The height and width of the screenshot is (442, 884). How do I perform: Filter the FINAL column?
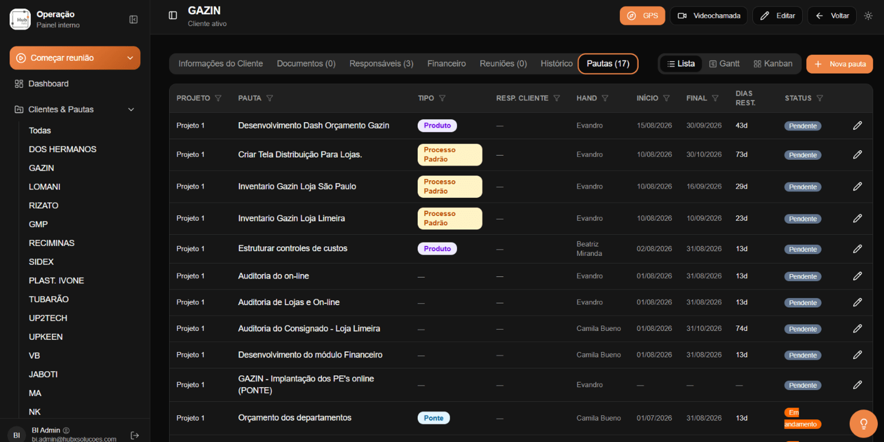(715, 98)
